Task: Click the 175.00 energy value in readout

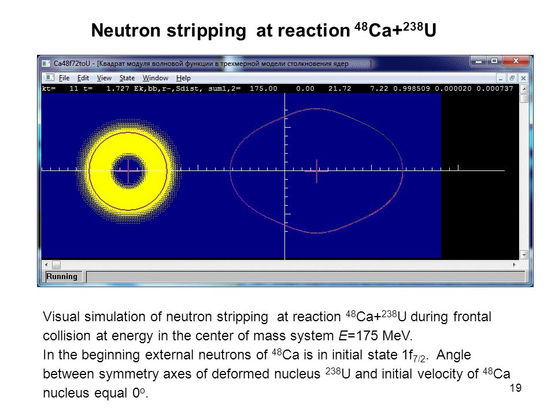Action: point(264,88)
